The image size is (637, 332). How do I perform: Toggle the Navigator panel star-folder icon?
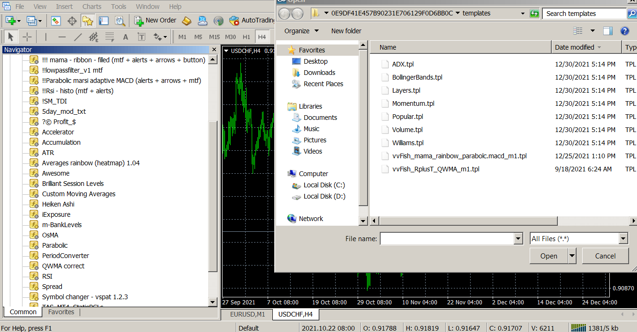click(87, 21)
